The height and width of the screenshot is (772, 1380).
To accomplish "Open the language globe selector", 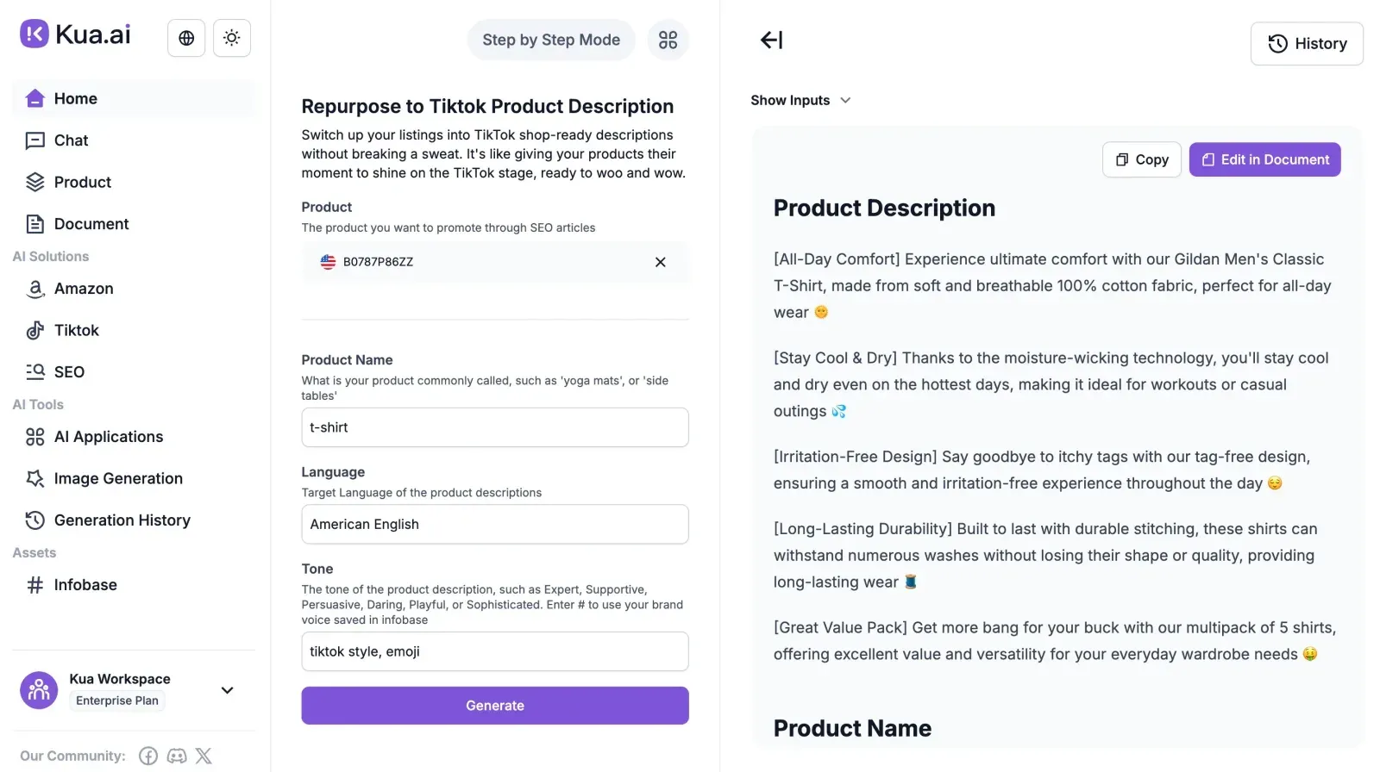I will (185, 37).
